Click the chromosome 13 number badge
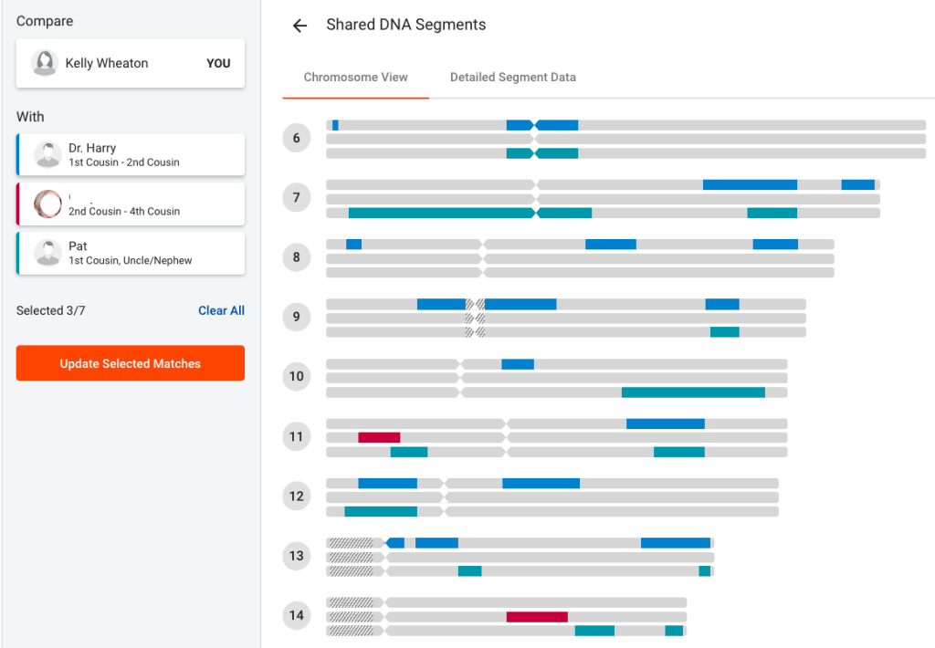935x648 pixels. 297,556
